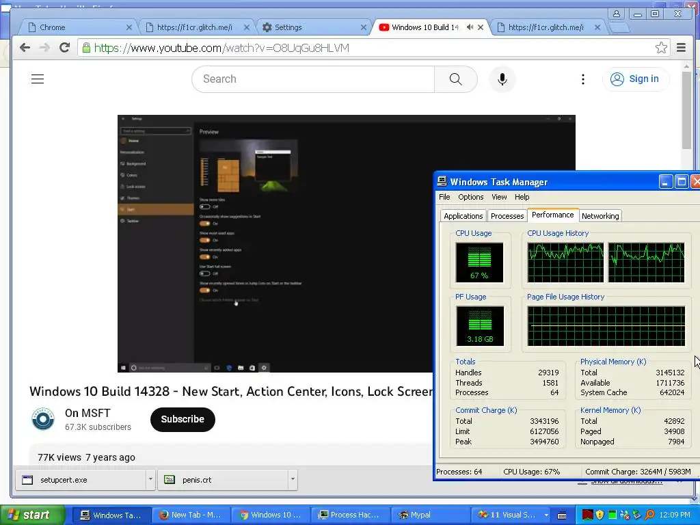The image size is (700, 525).
Task: Click the 12:09 PM taskbar clock
Action: (675, 515)
